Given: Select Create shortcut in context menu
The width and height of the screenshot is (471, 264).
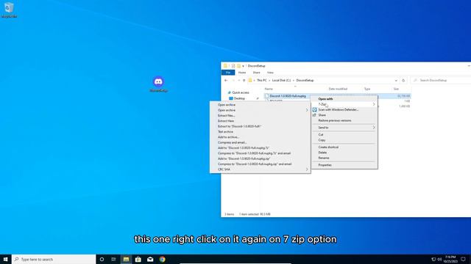Looking at the screenshot, I should click(x=344, y=147).
